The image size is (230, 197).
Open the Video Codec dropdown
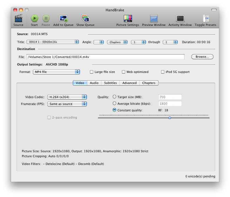point(67,97)
